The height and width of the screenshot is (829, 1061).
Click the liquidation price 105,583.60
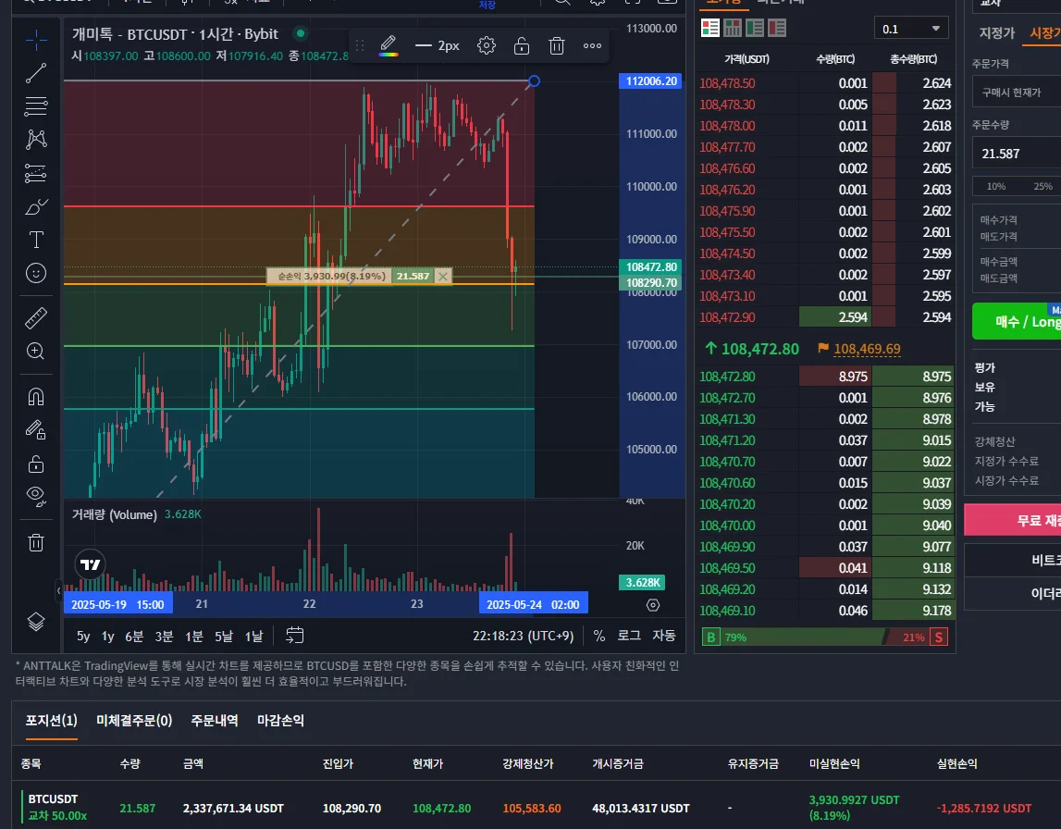click(x=531, y=808)
